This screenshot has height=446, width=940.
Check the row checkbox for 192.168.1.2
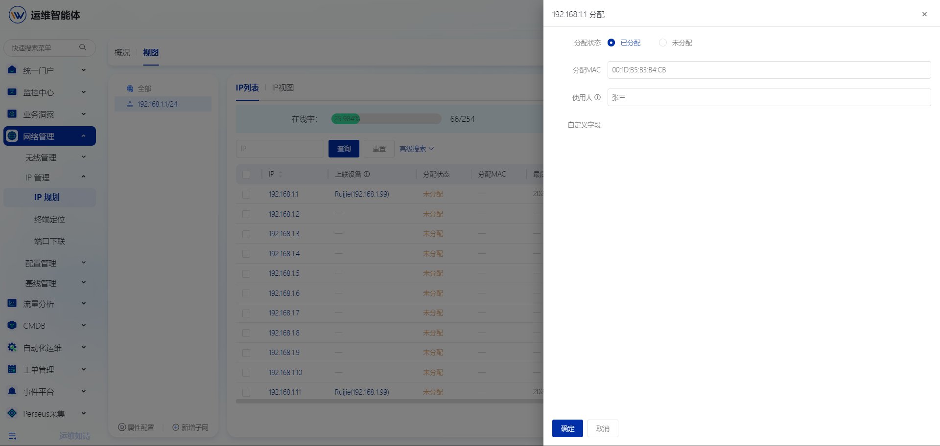246,214
